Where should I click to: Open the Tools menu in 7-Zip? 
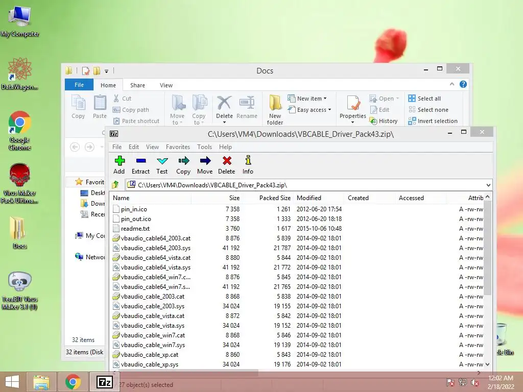click(204, 147)
